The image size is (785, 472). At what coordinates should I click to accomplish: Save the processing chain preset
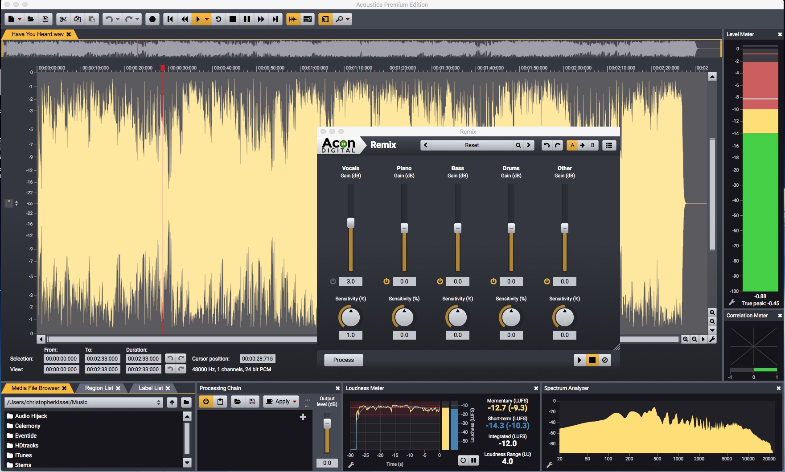252,402
